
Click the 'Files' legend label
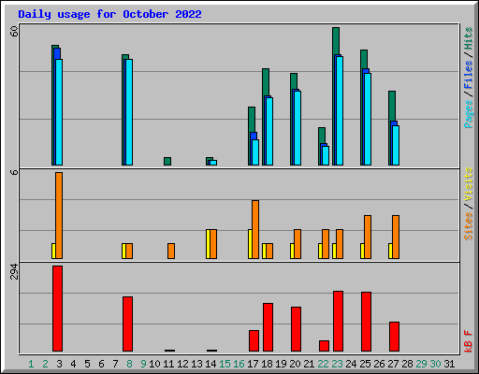(x=469, y=75)
